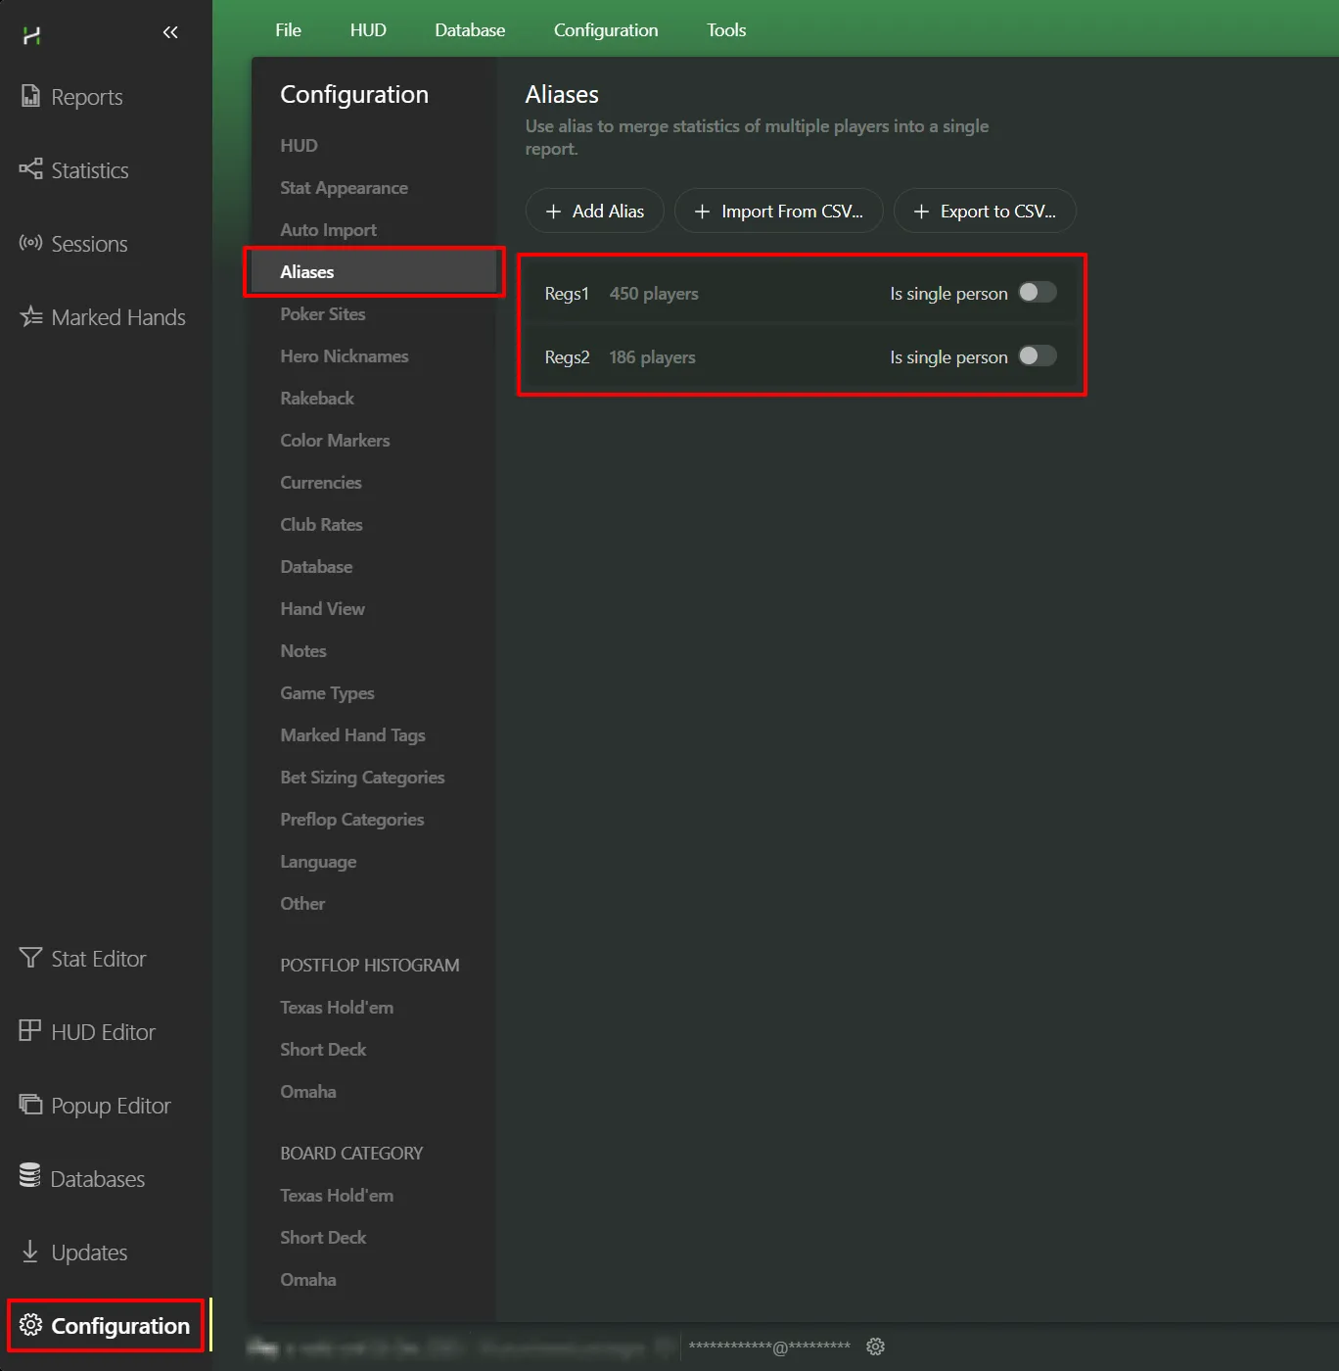This screenshot has height=1371, width=1339.
Task: Click Import From CSV button
Action: tap(778, 212)
